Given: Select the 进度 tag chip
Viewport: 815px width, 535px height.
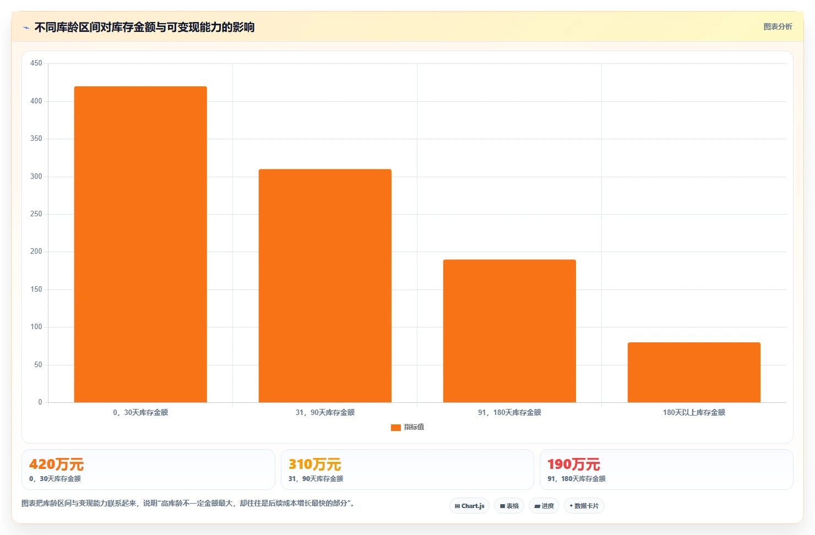Looking at the screenshot, I should (x=544, y=506).
